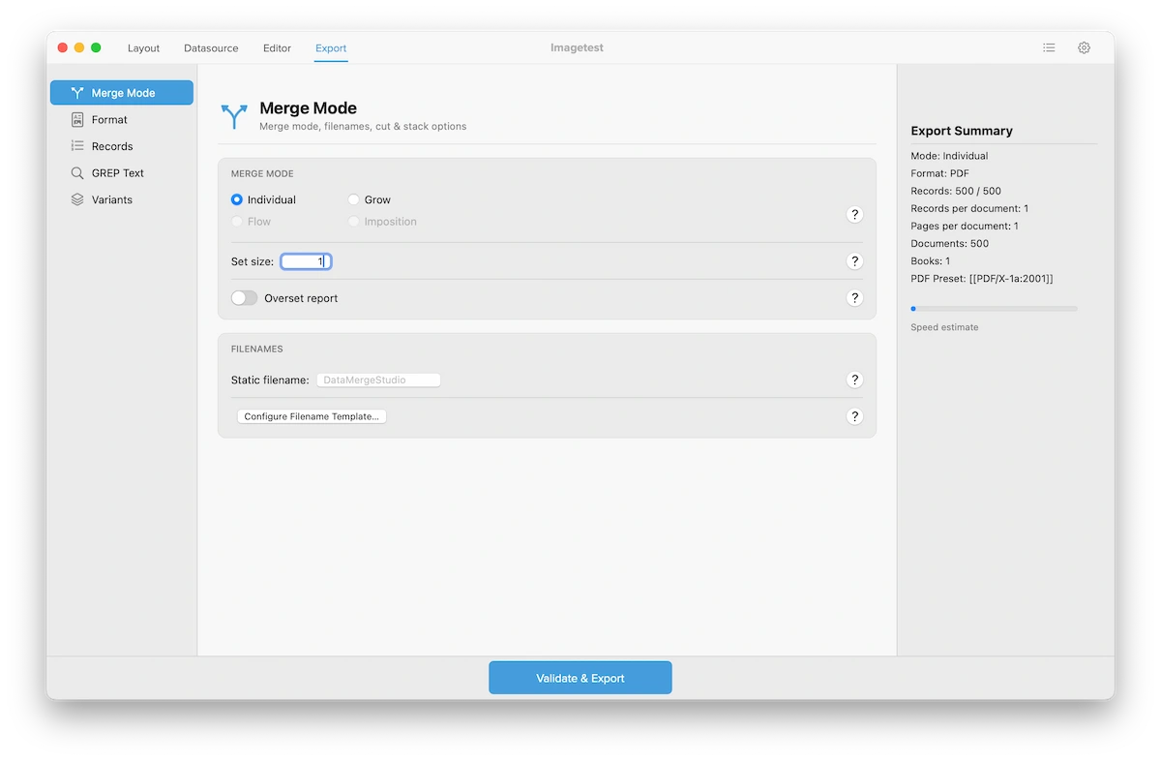1161x761 pixels.
Task: Switch to the Datasource tab
Action: click(211, 48)
